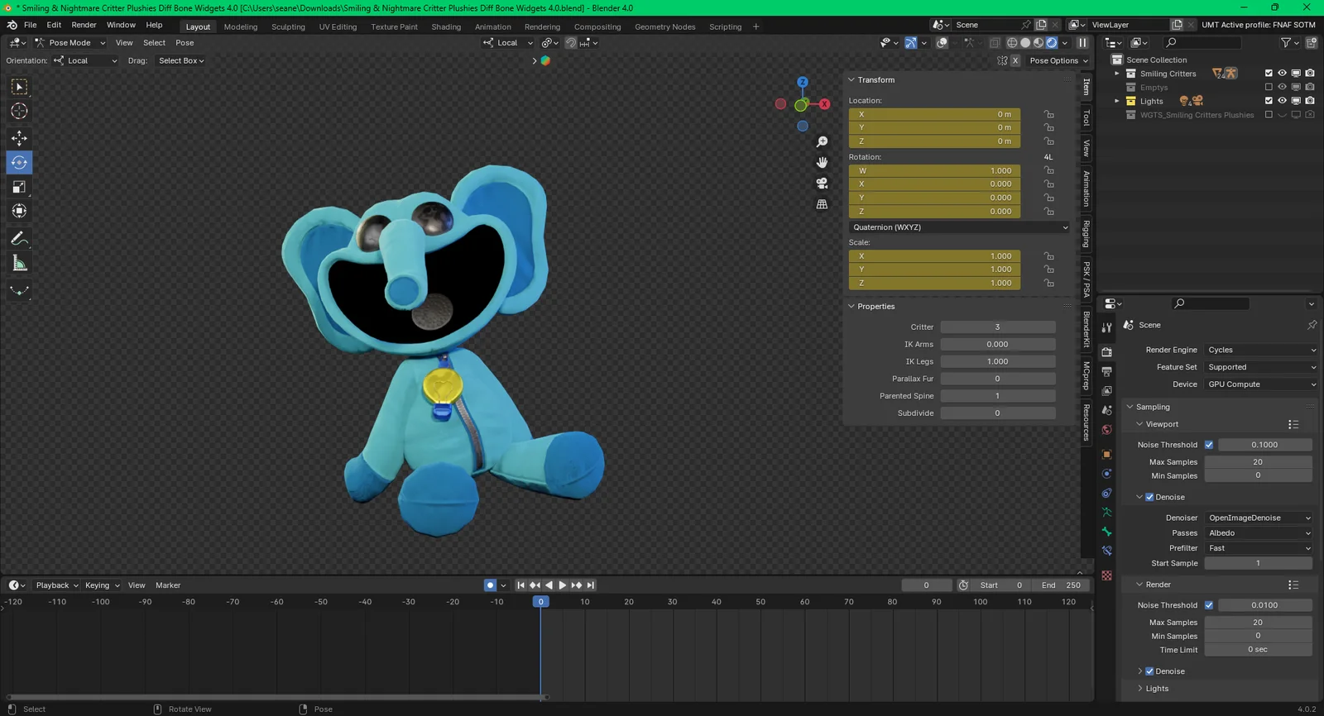Select the Measure ruler tool

click(x=19, y=264)
